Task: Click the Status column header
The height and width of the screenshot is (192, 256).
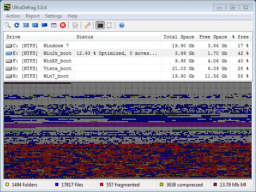Action: [x=117, y=37]
